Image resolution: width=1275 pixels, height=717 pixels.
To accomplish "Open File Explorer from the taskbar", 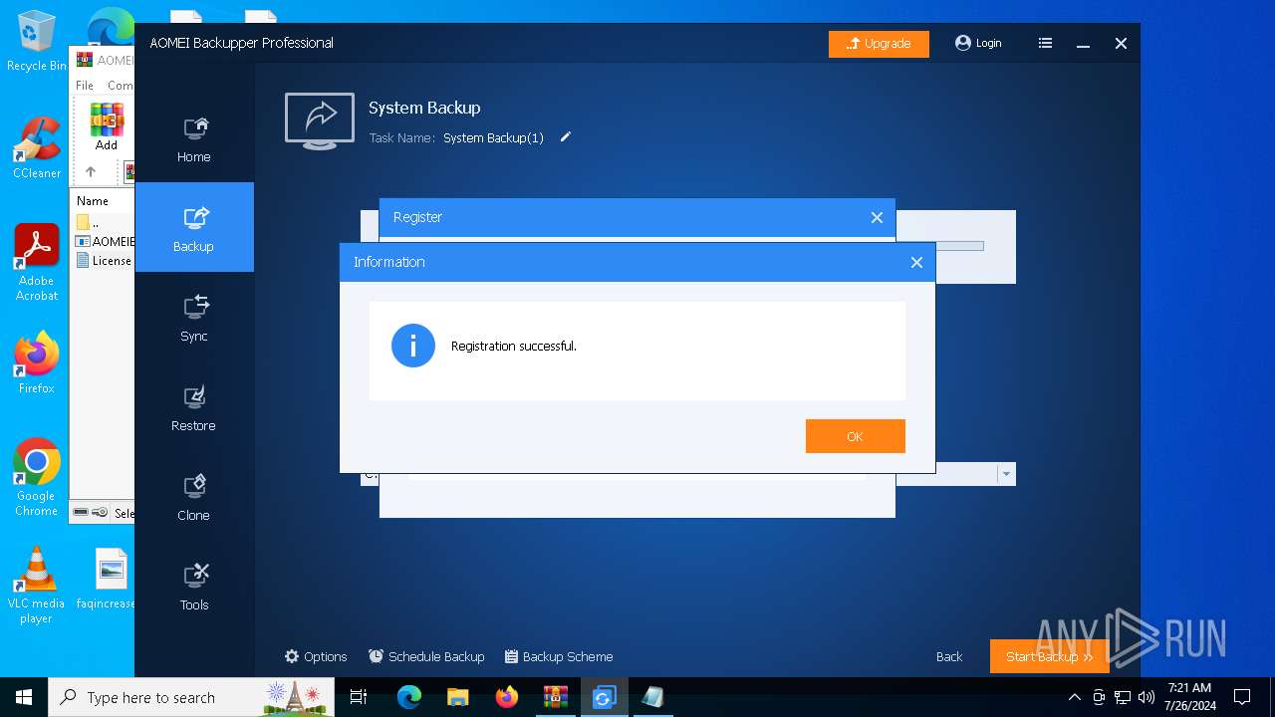I will coord(458,697).
